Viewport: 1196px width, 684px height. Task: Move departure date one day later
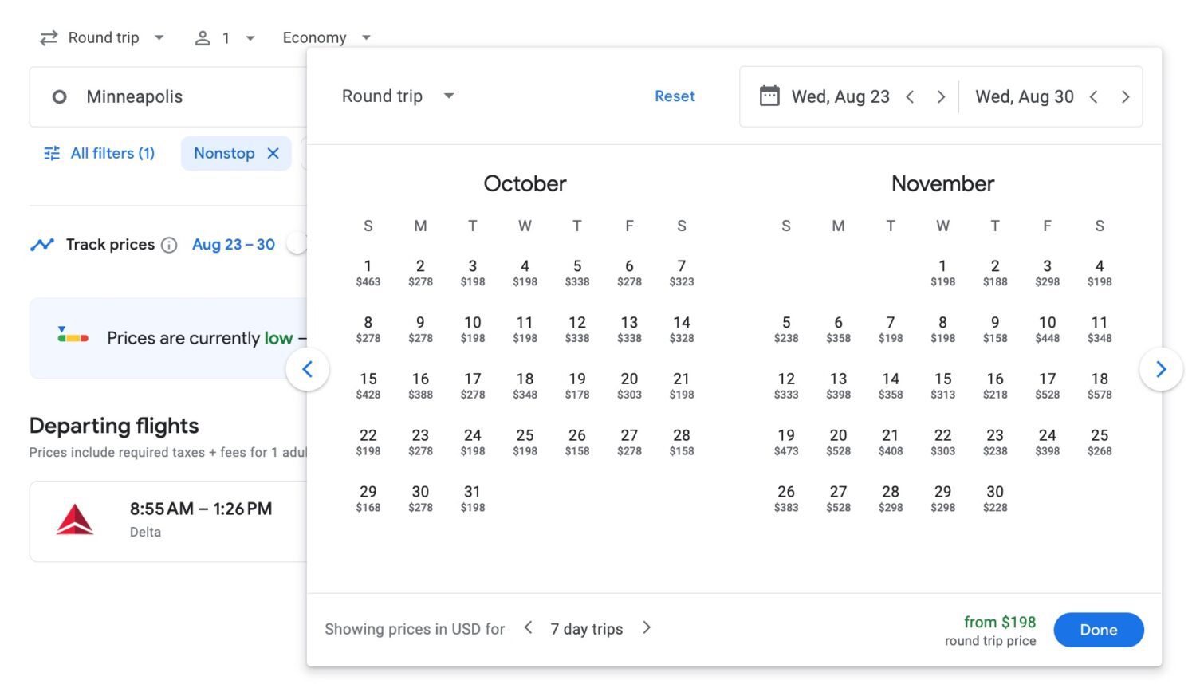click(941, 96)
